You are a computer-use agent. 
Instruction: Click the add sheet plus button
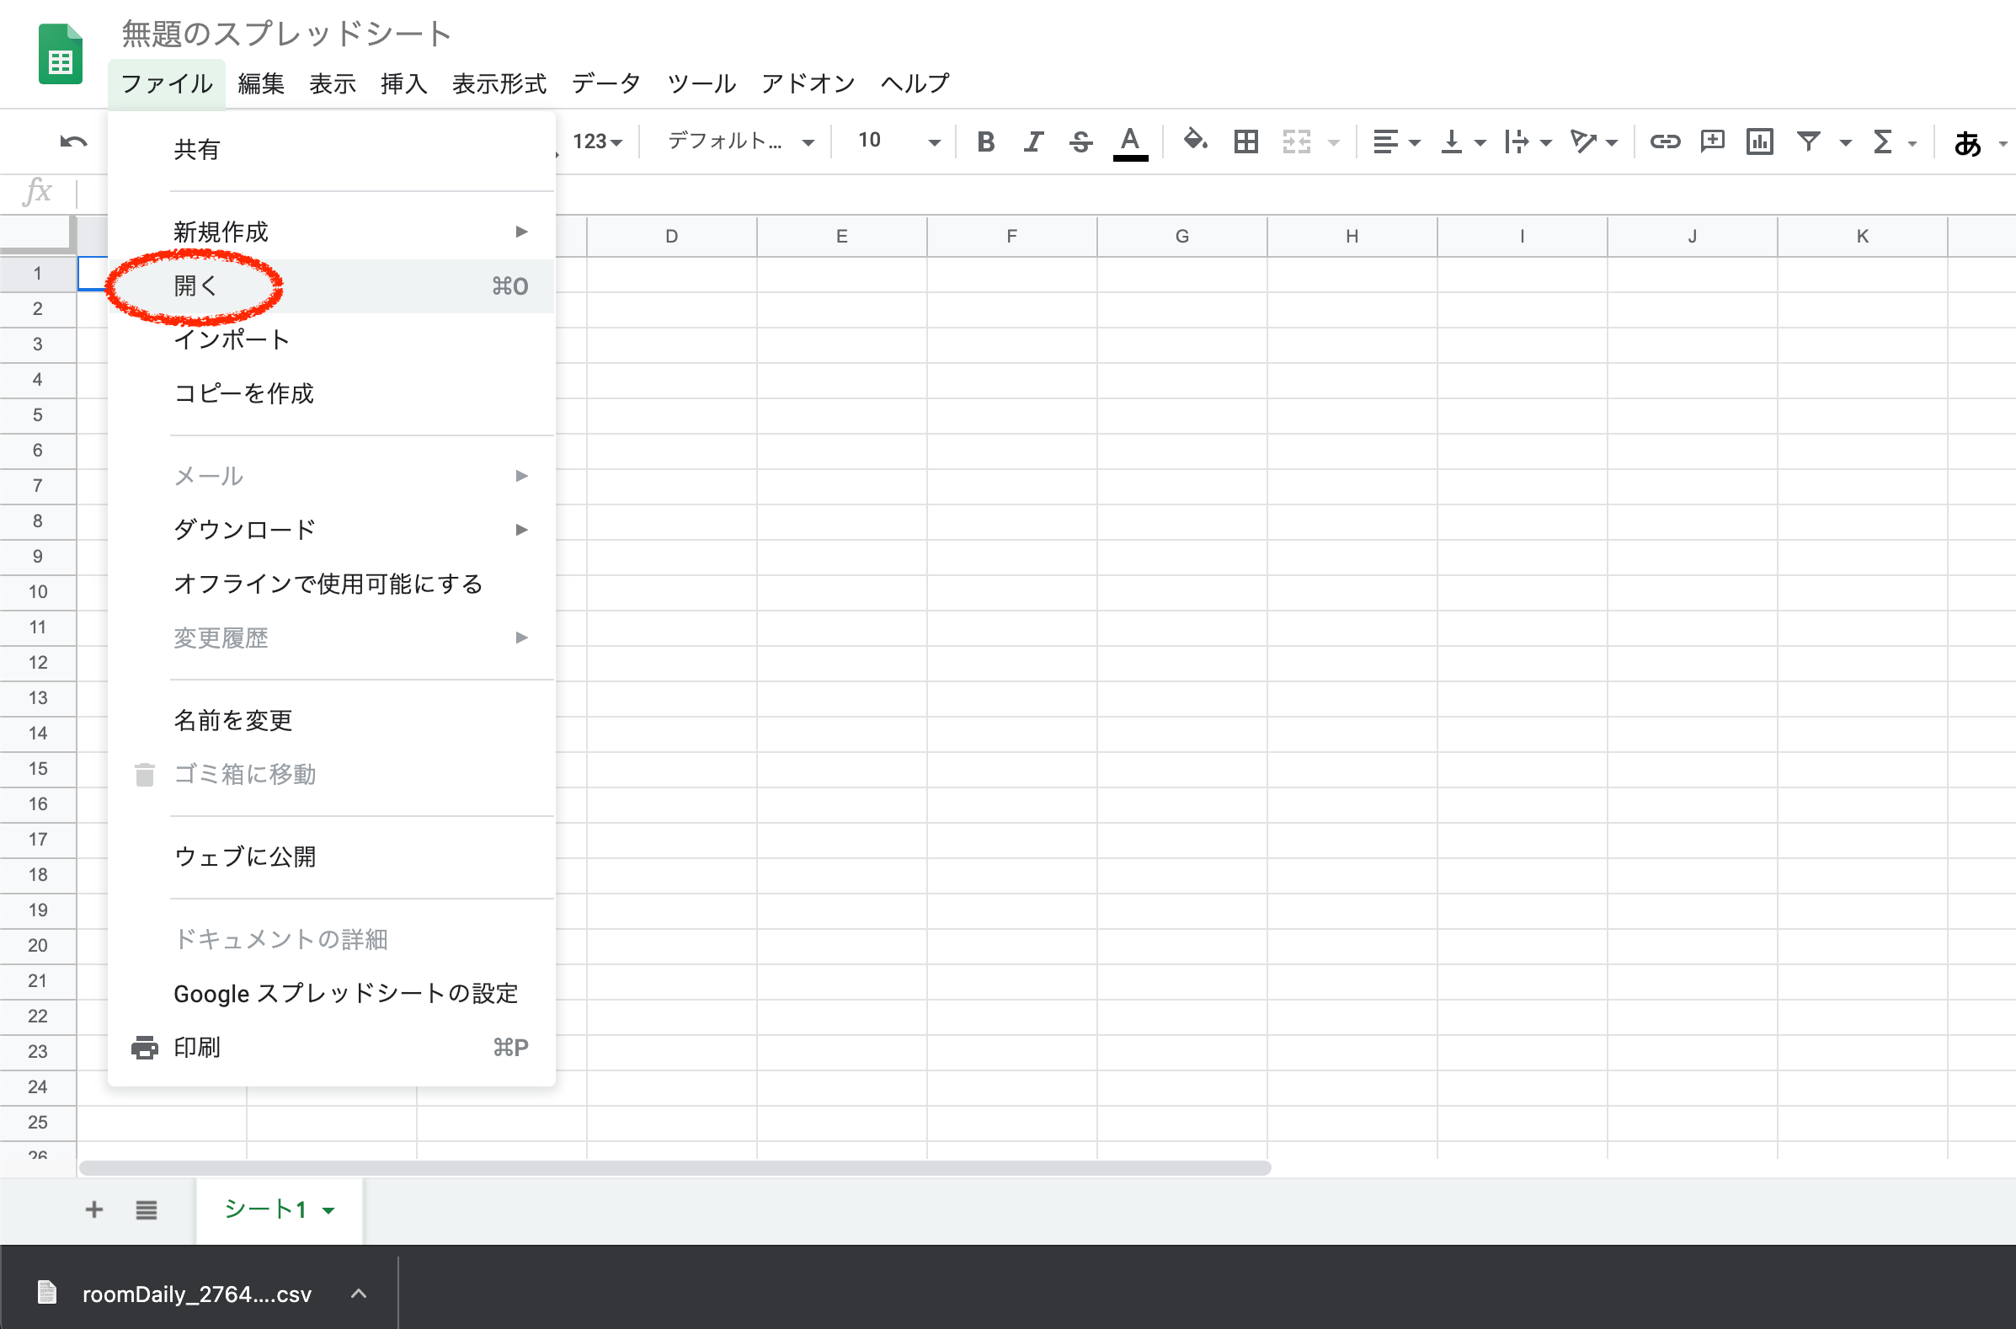pos(94,1209)
